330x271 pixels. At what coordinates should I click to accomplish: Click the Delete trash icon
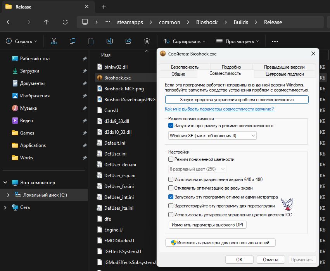click(147, 41)
